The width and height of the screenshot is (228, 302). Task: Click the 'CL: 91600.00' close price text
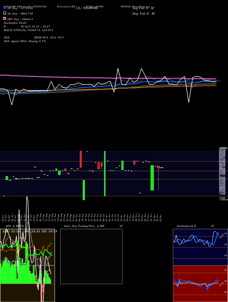pyautogui.click(x=87, y=8)
